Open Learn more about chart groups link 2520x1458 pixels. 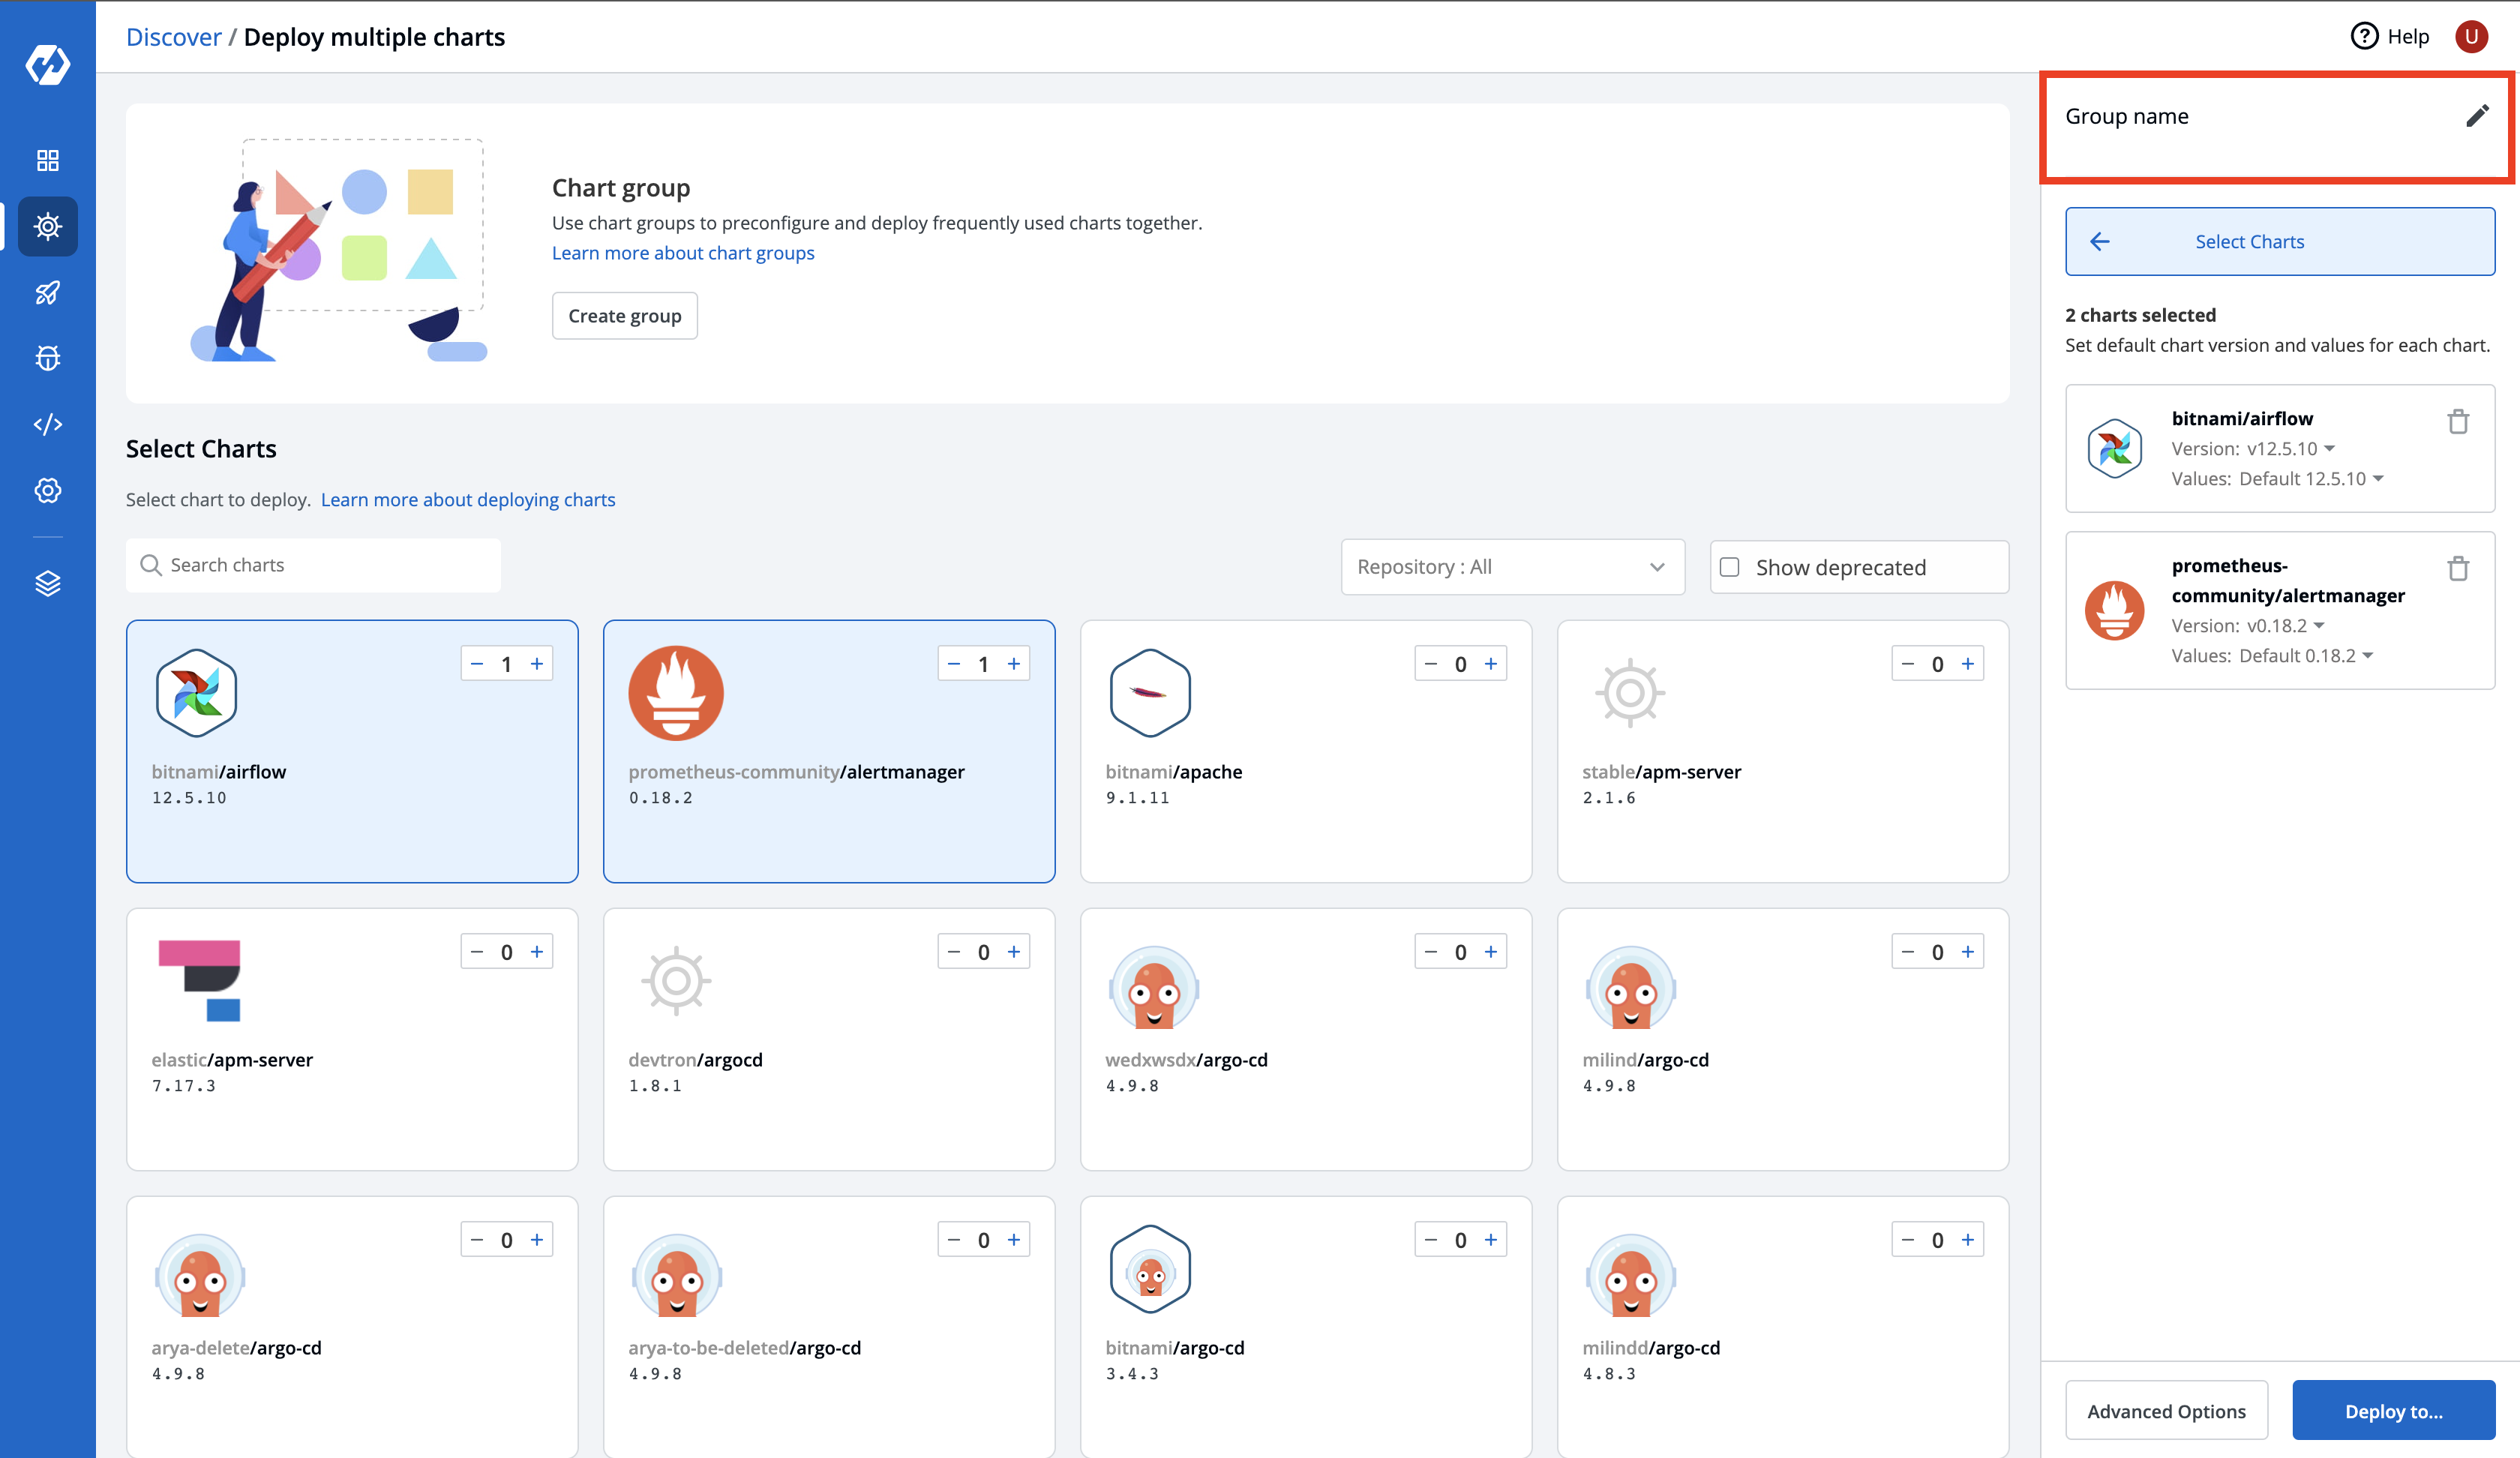click(683, 253)
